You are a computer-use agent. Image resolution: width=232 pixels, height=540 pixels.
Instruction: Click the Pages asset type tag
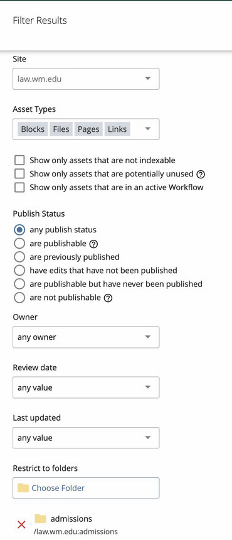pyautogui.click(x=88, y=129)
